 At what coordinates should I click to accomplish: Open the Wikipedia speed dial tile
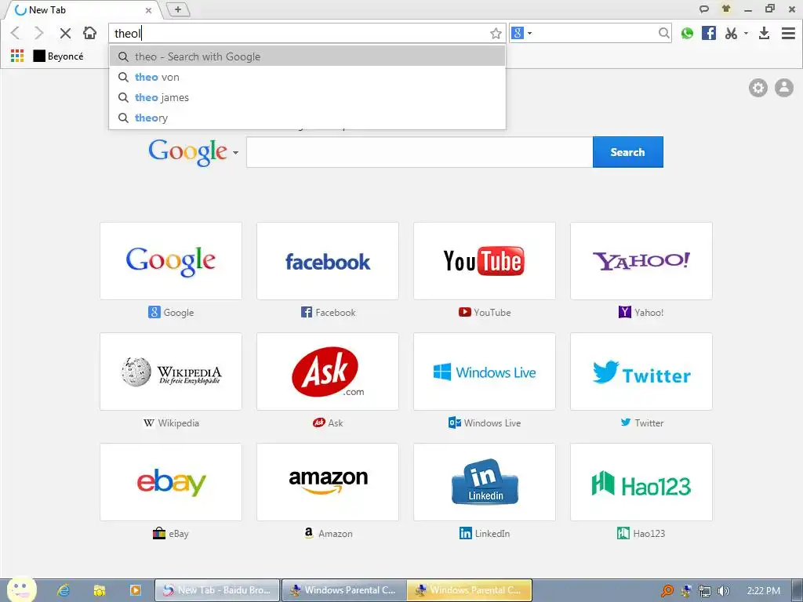point(171,372)
